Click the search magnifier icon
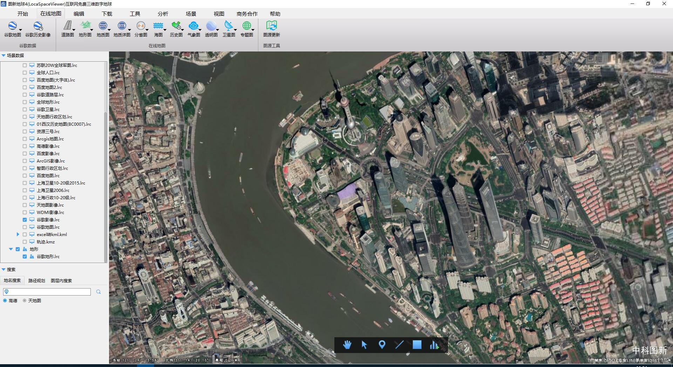673x367 pixels. pyautogui.click(x=98, y=292)
